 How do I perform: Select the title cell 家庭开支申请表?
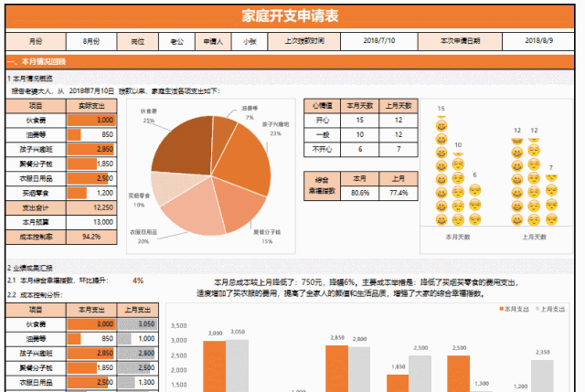290,16
